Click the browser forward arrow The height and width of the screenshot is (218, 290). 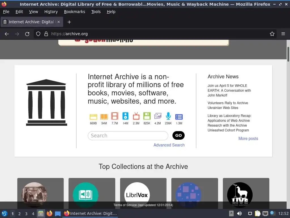click(x=17, y=34)
